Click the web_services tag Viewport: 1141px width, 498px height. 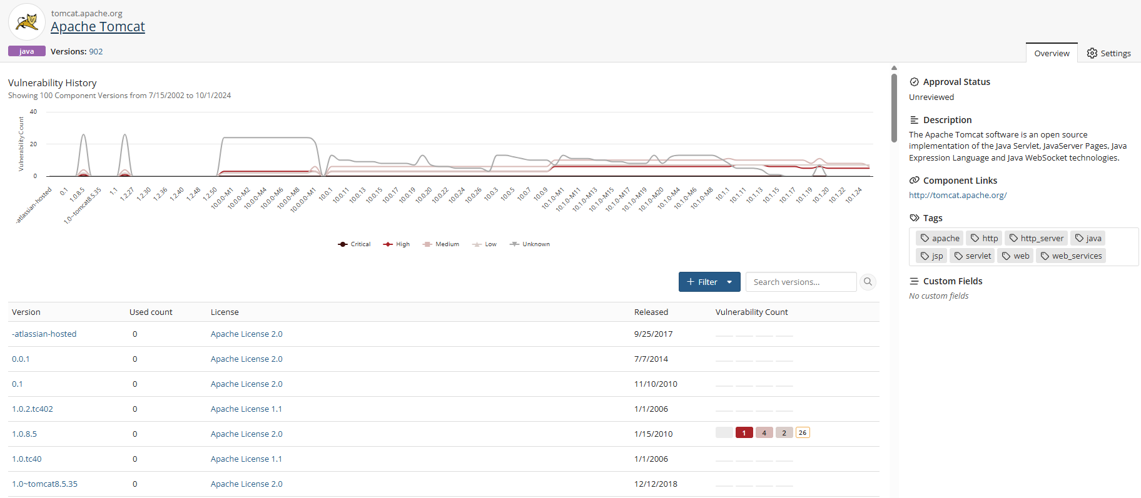1071,256
